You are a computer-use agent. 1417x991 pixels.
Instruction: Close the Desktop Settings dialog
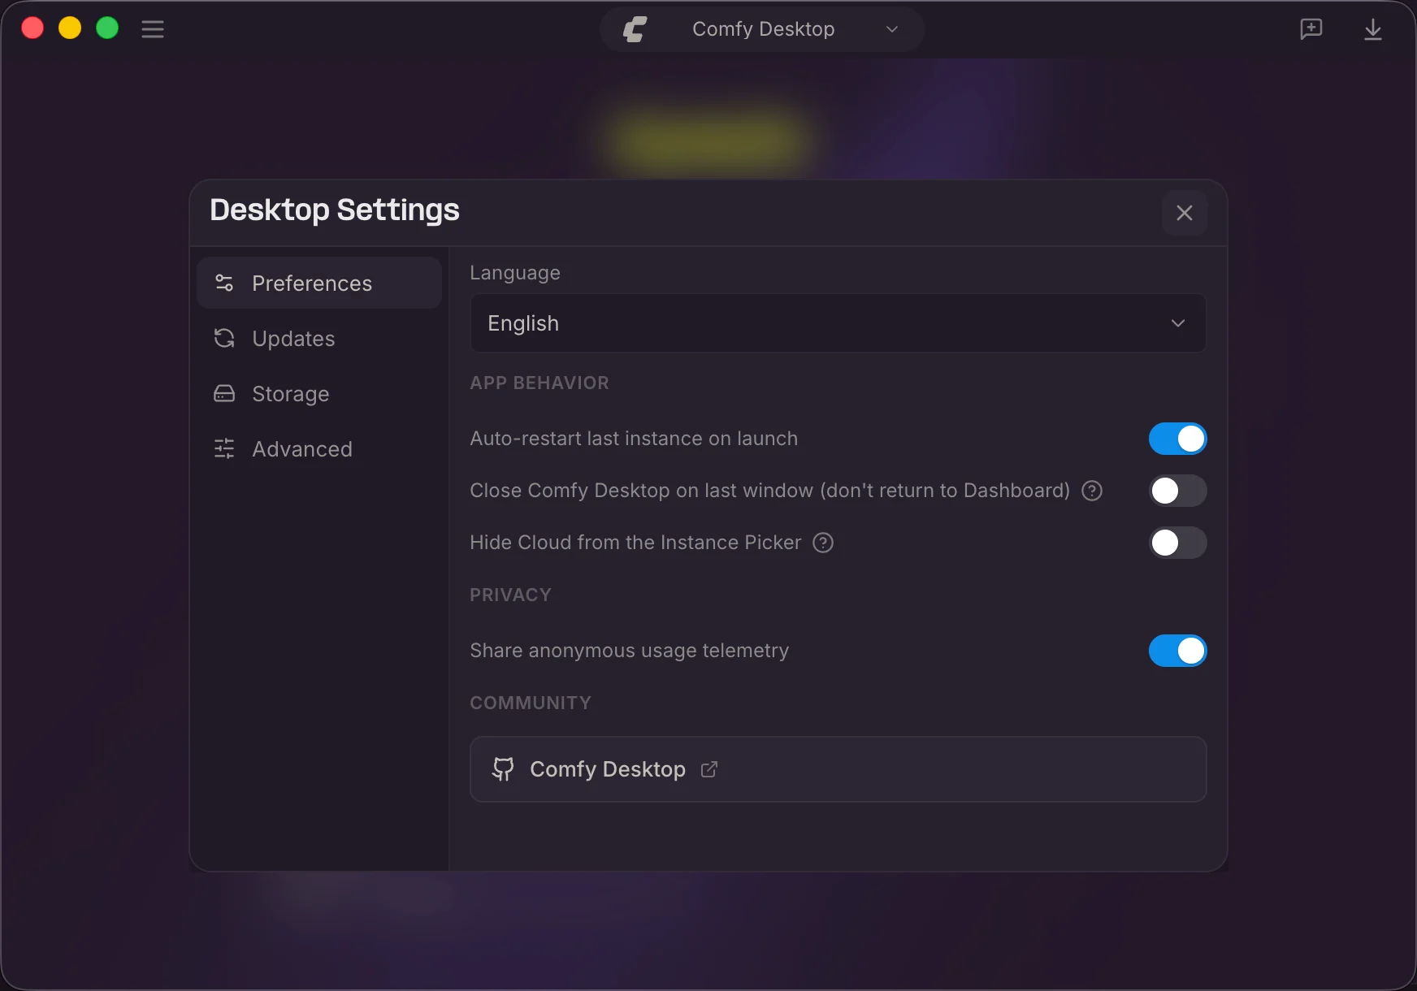tap(1184, 213)
